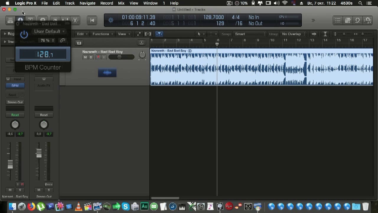Open the List Editors button
The height and width of the screenshot is (213, 378).
pos(338,20)
